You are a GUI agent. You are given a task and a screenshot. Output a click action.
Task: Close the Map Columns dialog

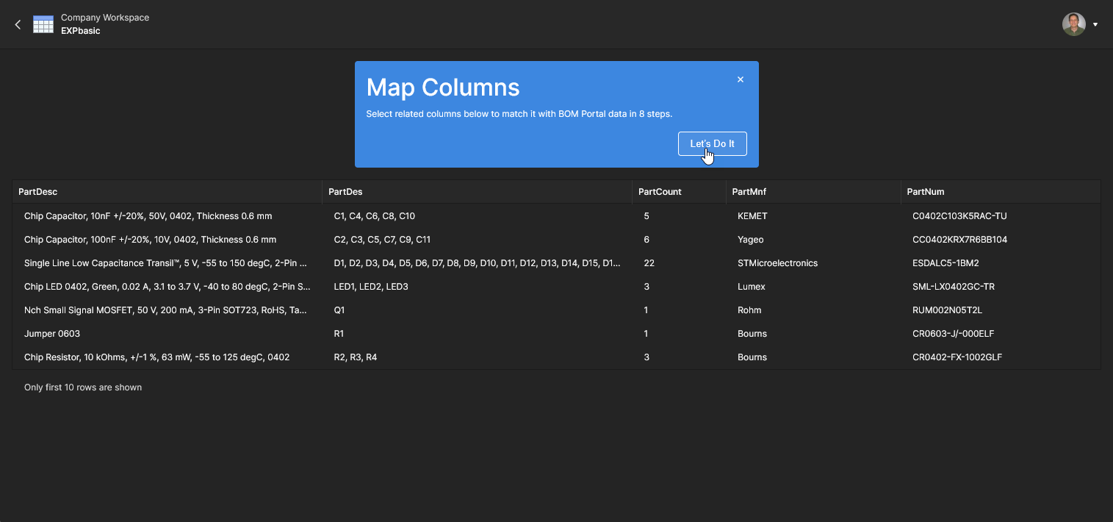coord(741,79)
